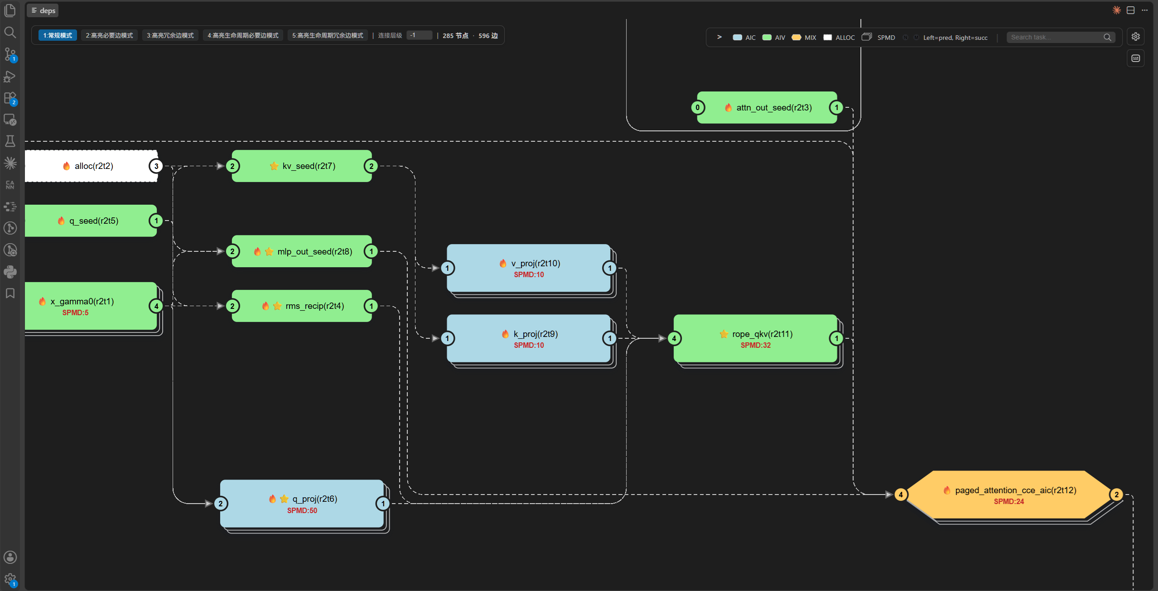The width and height of the screenshot is (1158, 591).
Task: Open the More Actions ellipsis menu
Action: (x=1144, y=10)
